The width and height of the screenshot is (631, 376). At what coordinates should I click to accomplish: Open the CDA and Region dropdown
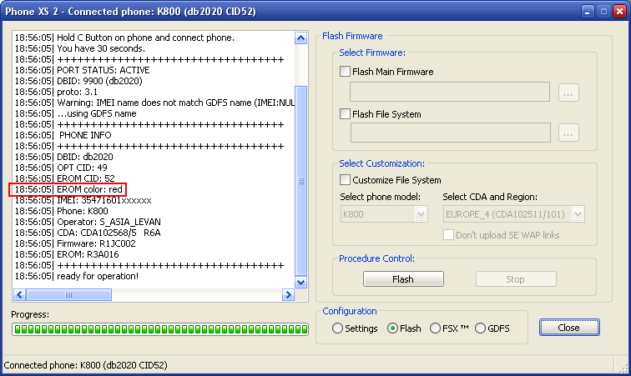tap(578, 214)
